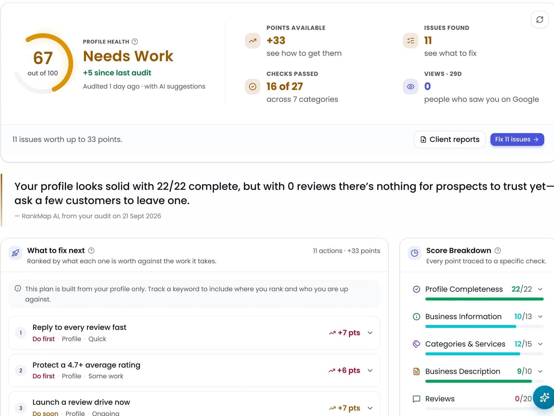Click the Business Information info icon
Screen dimensions: 554x416
pyautogui.click(x=416, y=317)
